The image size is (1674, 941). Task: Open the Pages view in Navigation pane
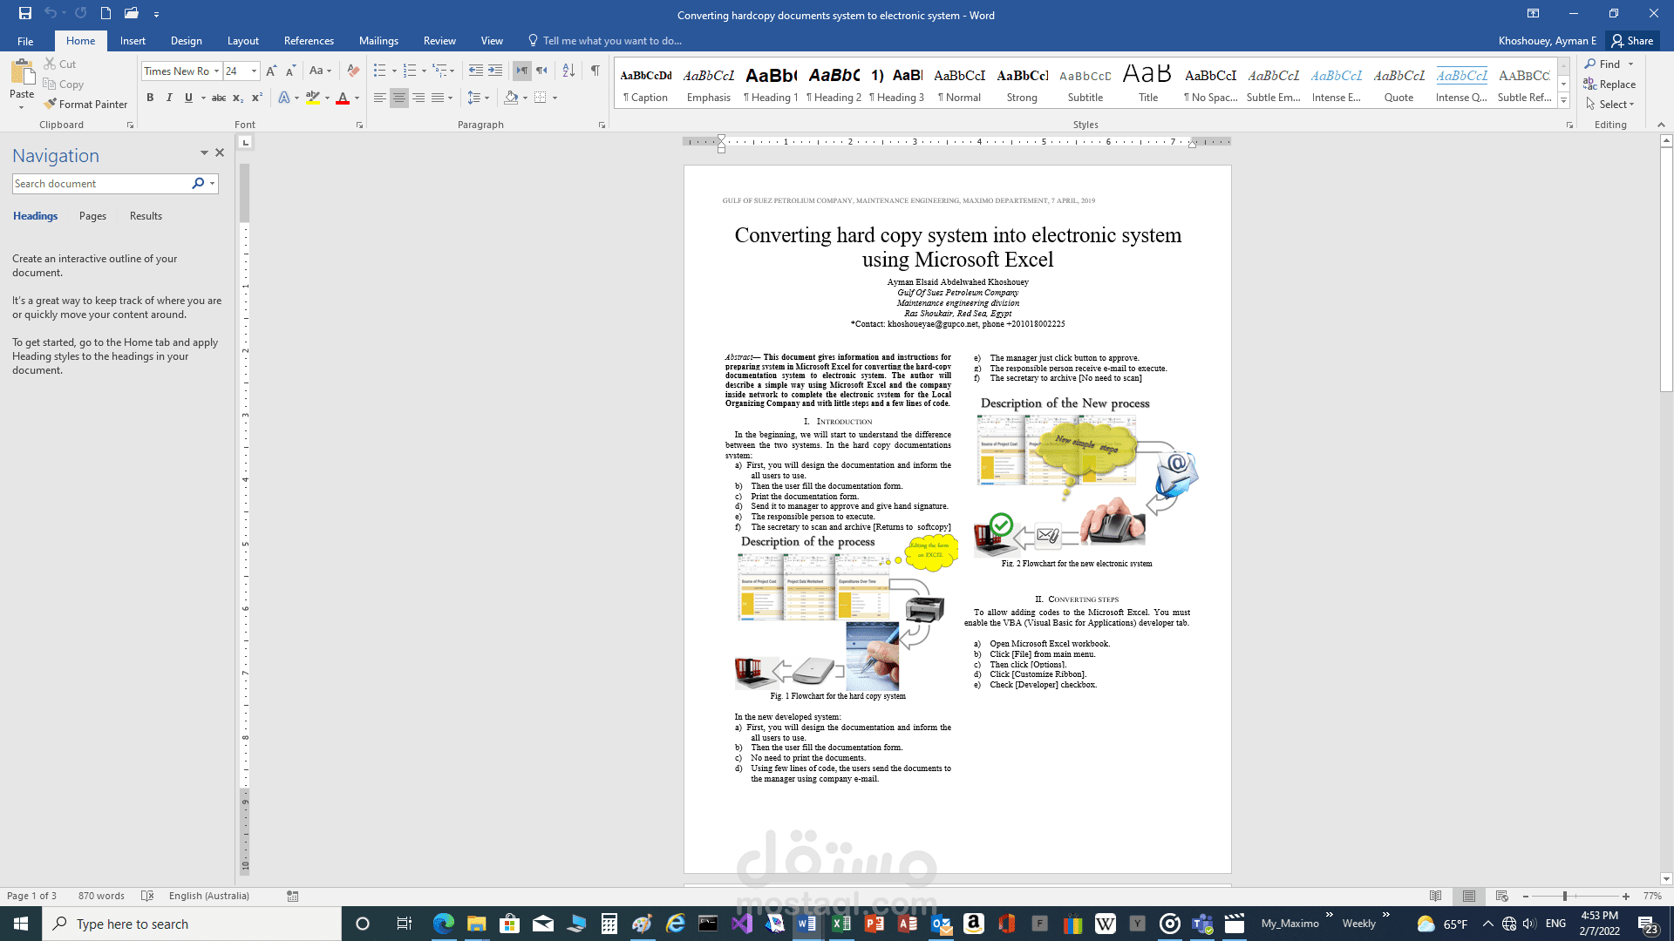coord(92,215)
